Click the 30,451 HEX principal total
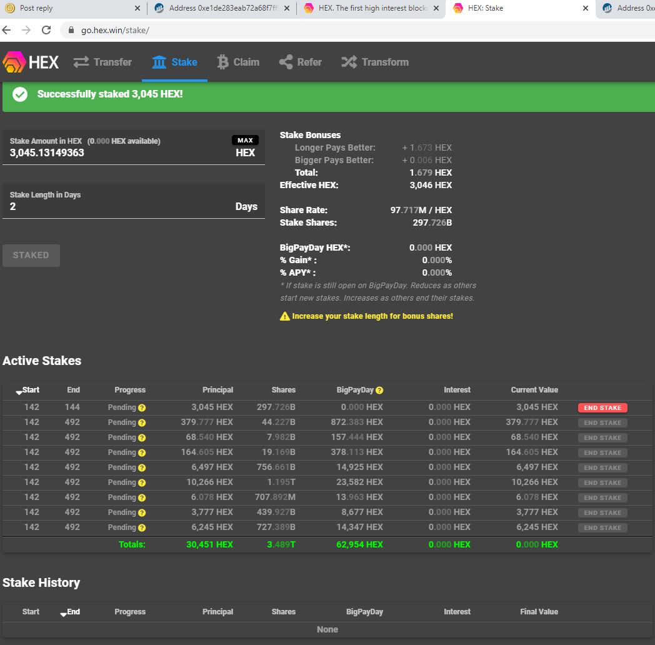The image size is (655, 645). tap(210, 544)
